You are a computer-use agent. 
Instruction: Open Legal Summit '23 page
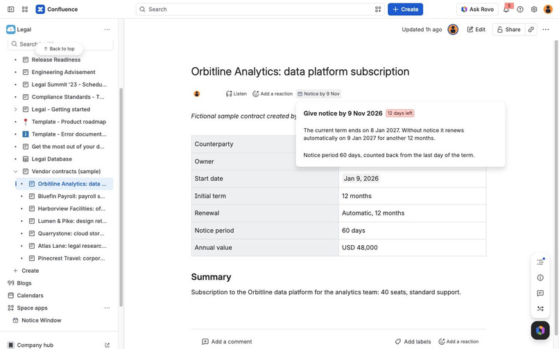point(69,84)
